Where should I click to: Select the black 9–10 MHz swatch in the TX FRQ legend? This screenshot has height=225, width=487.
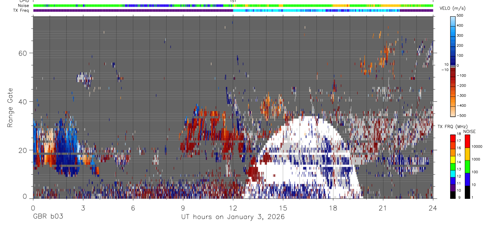click(453, 194)
